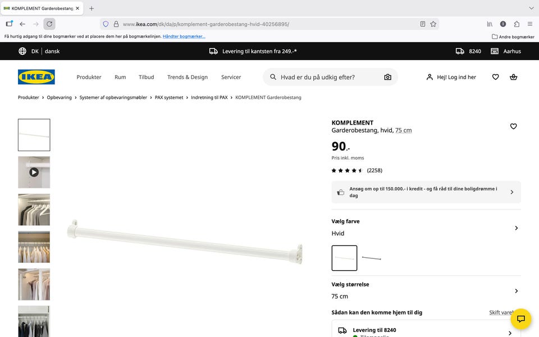The image size is (539, 337).
Task: Select thumbnail with white clothes on wooden rail
Action: click(x=34, y=247)
